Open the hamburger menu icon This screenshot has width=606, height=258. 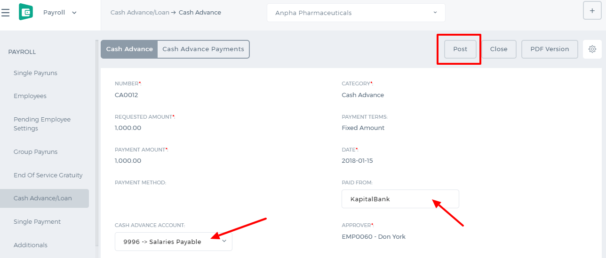coord(6,13)
